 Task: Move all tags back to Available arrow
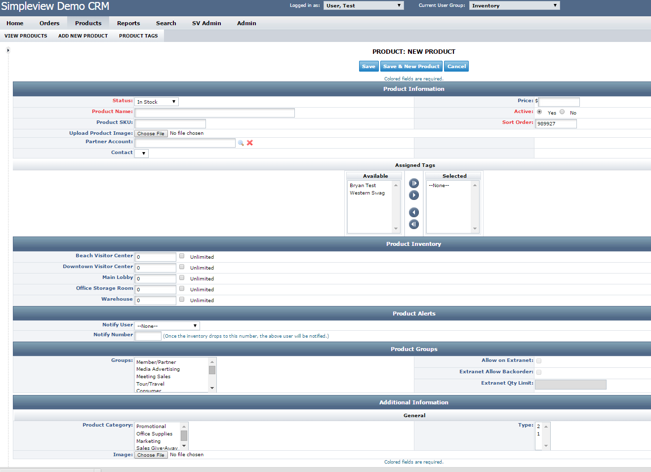[x=414, y=224]
